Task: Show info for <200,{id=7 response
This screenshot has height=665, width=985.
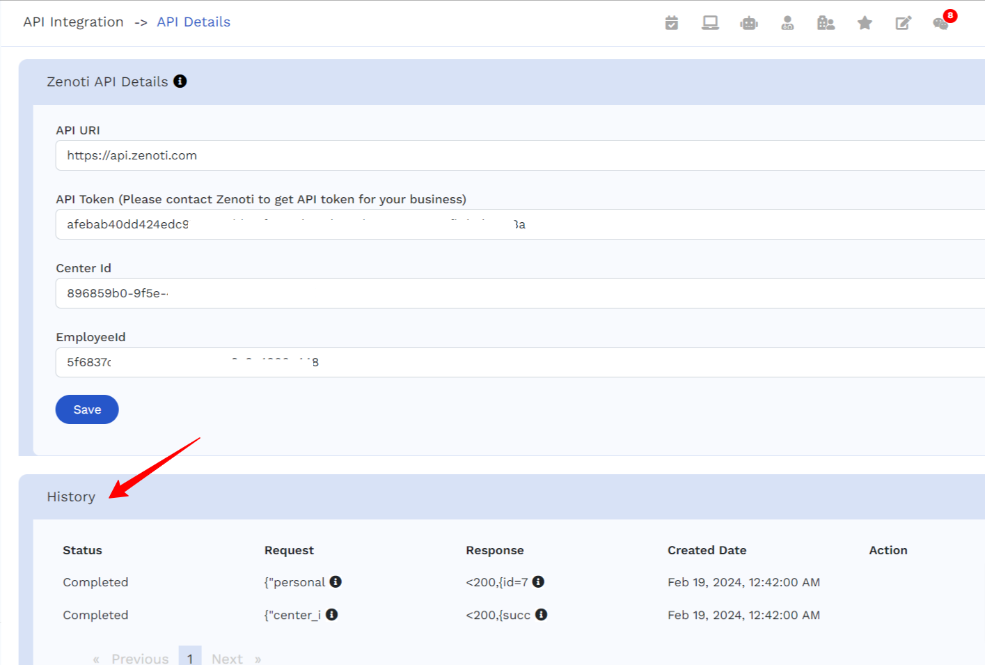Action: point(538,581)
